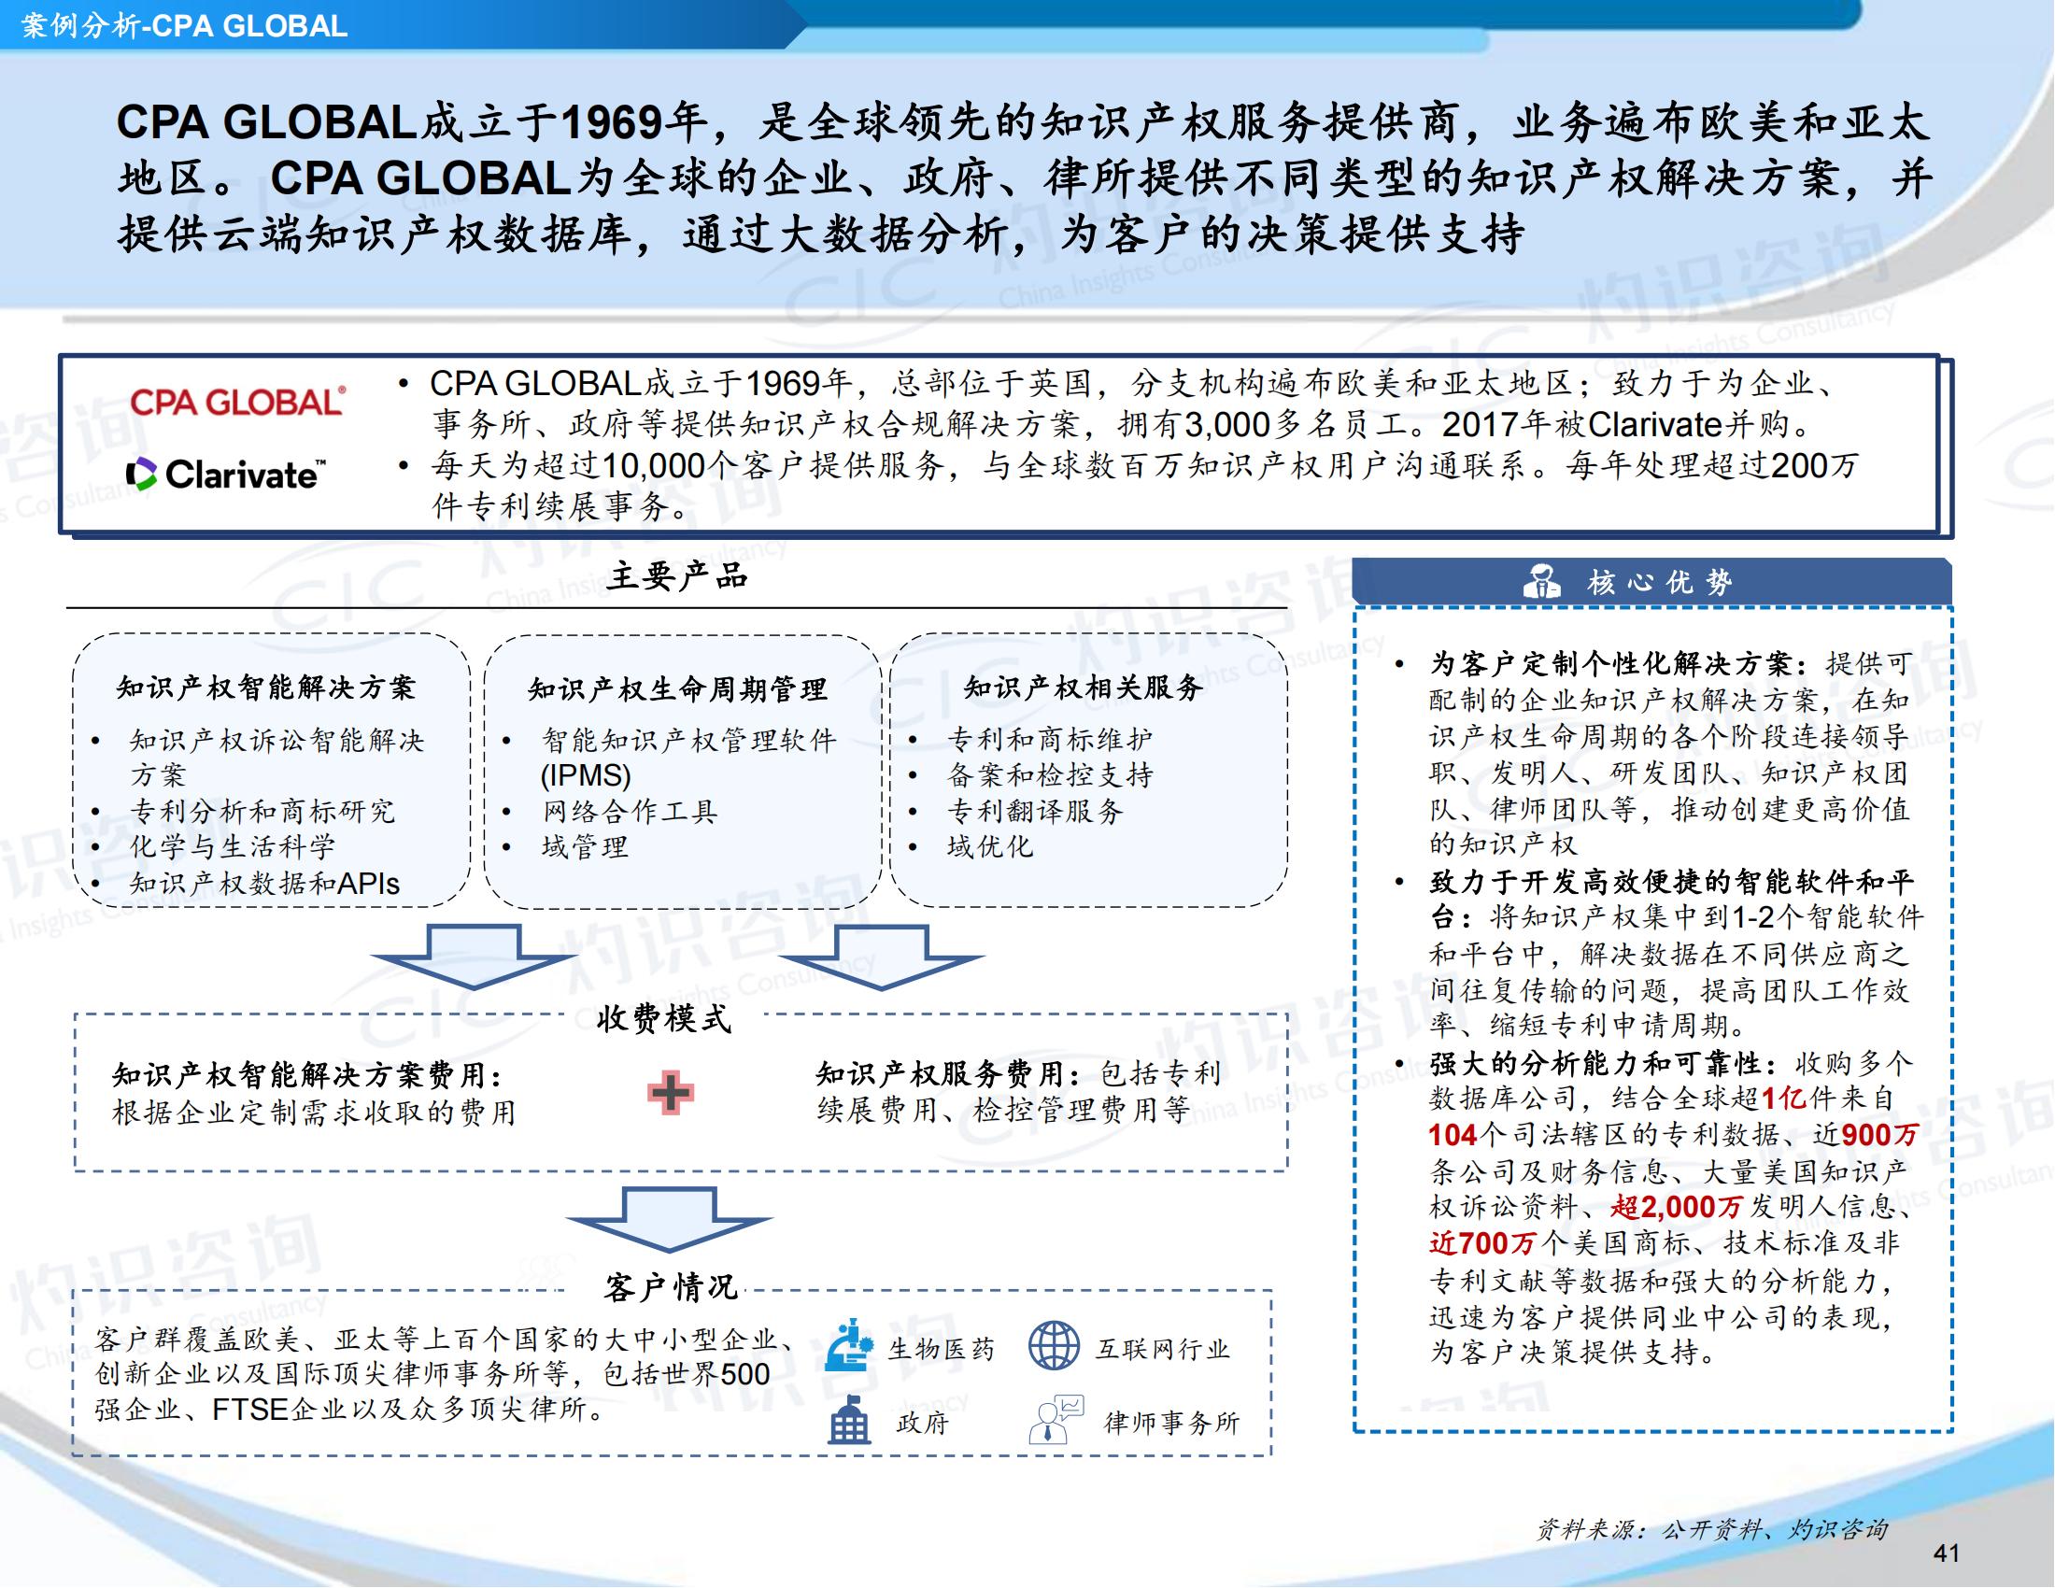
Task: Select the 客户情况 heading
Action: point(671,1286)
